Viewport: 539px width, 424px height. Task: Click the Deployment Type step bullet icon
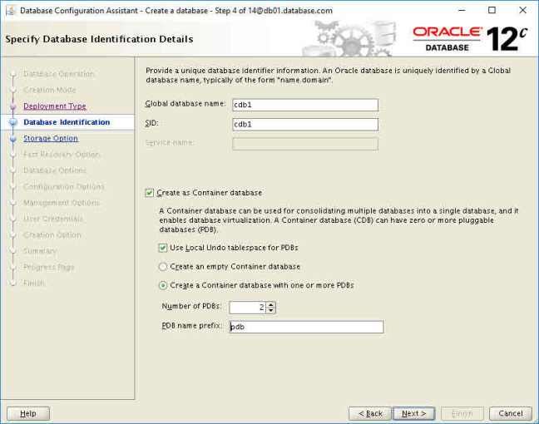pos(12,106)
